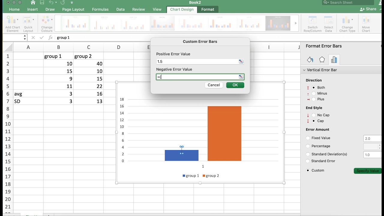384x216 pixels.
Task: Click the Standard Deviation 1.0 input box
Action: (372, 155)
